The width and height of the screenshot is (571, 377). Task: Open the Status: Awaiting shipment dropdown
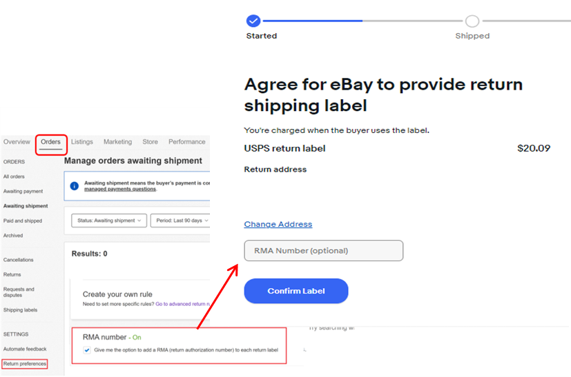point(109,221)
